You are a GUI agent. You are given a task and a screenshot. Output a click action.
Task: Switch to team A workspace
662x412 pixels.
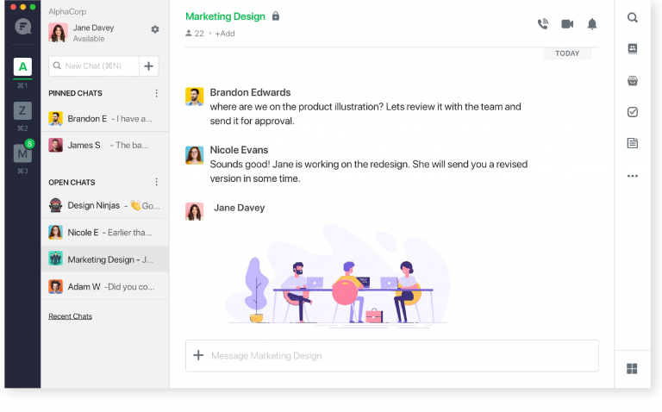[22, 66]
